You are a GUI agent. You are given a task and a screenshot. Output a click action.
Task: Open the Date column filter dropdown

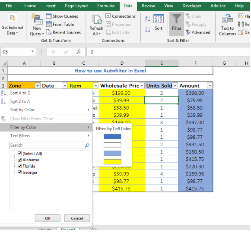pyautogui.click(x=65, y=86)
